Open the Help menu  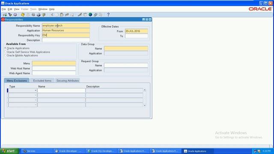tap(52, 9)
